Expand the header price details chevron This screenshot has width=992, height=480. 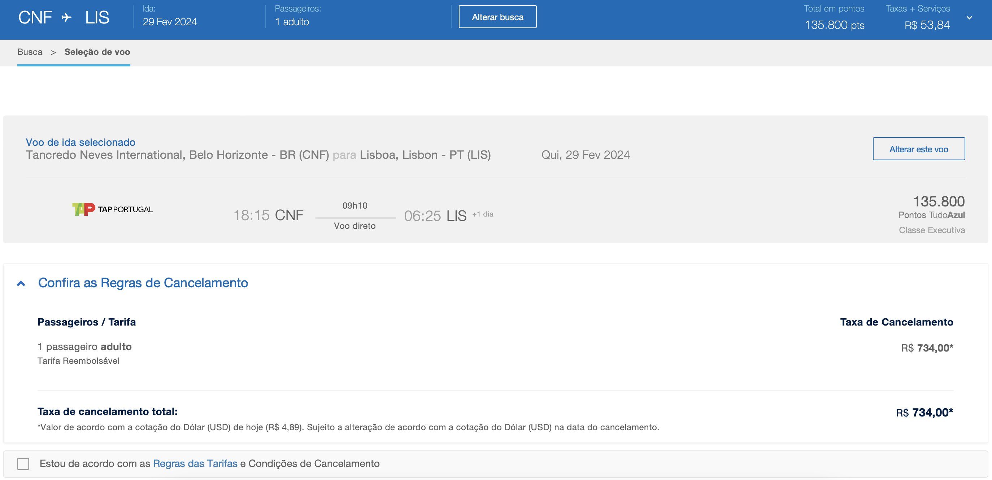tap(969, 18)
